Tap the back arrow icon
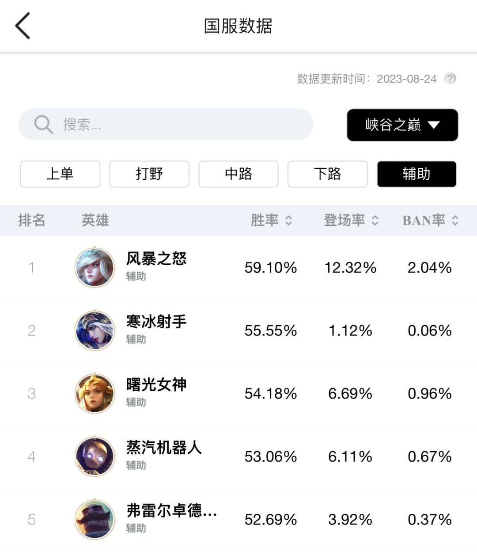 coord(23,26)
